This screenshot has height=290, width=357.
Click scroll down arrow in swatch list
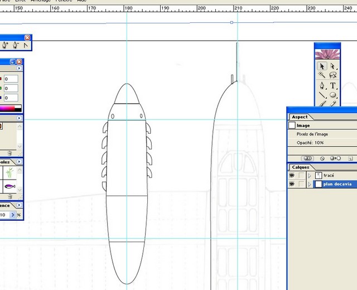[20, 146]
